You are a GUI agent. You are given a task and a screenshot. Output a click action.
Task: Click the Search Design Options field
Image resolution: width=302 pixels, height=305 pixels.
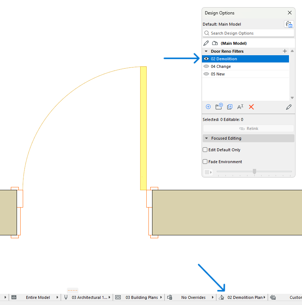(249, 33)
